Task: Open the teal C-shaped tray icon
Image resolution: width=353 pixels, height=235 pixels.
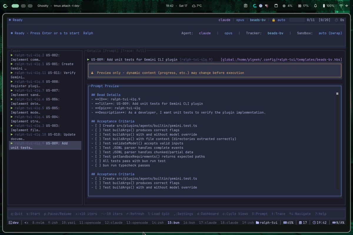Action: click(x=255, y=6)
